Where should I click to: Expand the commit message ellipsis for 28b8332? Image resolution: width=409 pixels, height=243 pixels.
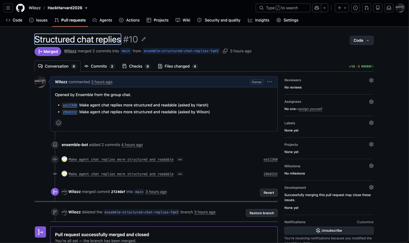180,174
